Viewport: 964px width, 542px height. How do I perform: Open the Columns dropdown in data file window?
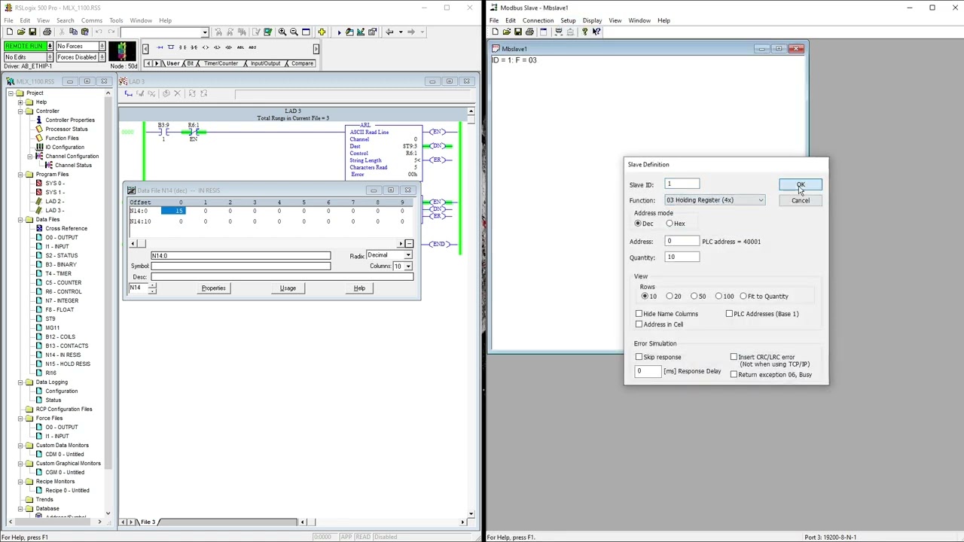point(408,266)
